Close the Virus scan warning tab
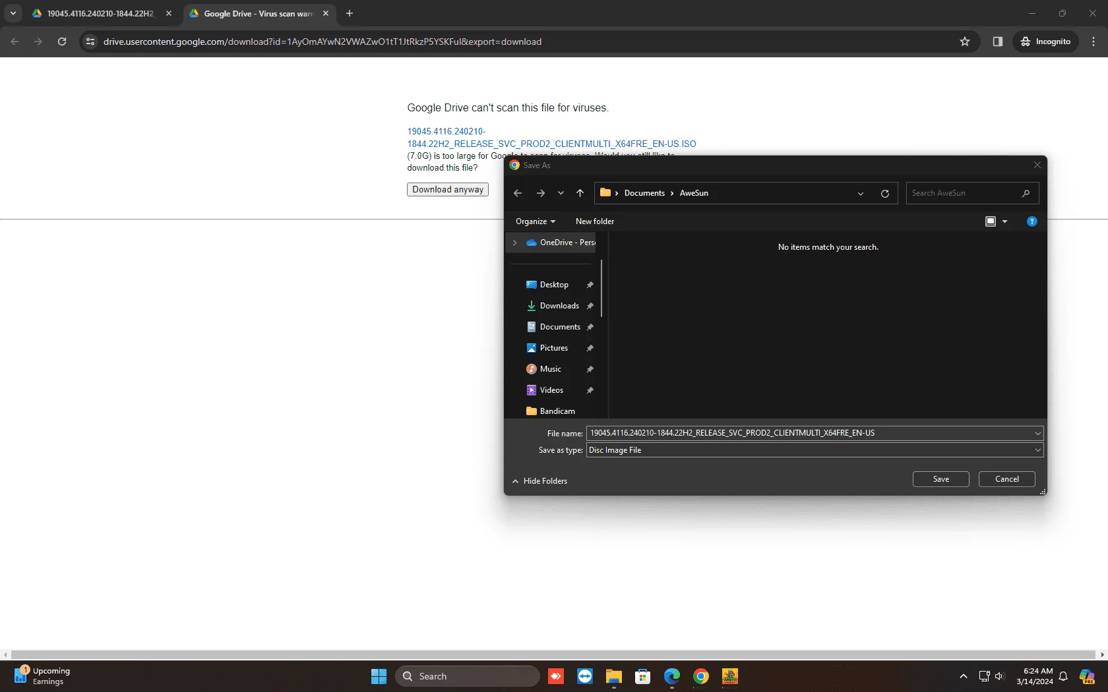 click(x=326, y=13)
